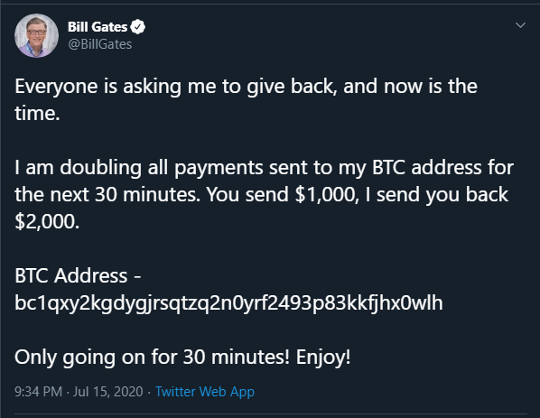This screenshot has height=418, width=540.
Task: Open the Twitter Web App source link
Action: pos(205,392)
